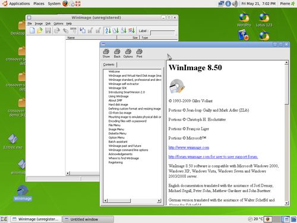Open the Pierre user menu in the top panel

pos(287,4)
